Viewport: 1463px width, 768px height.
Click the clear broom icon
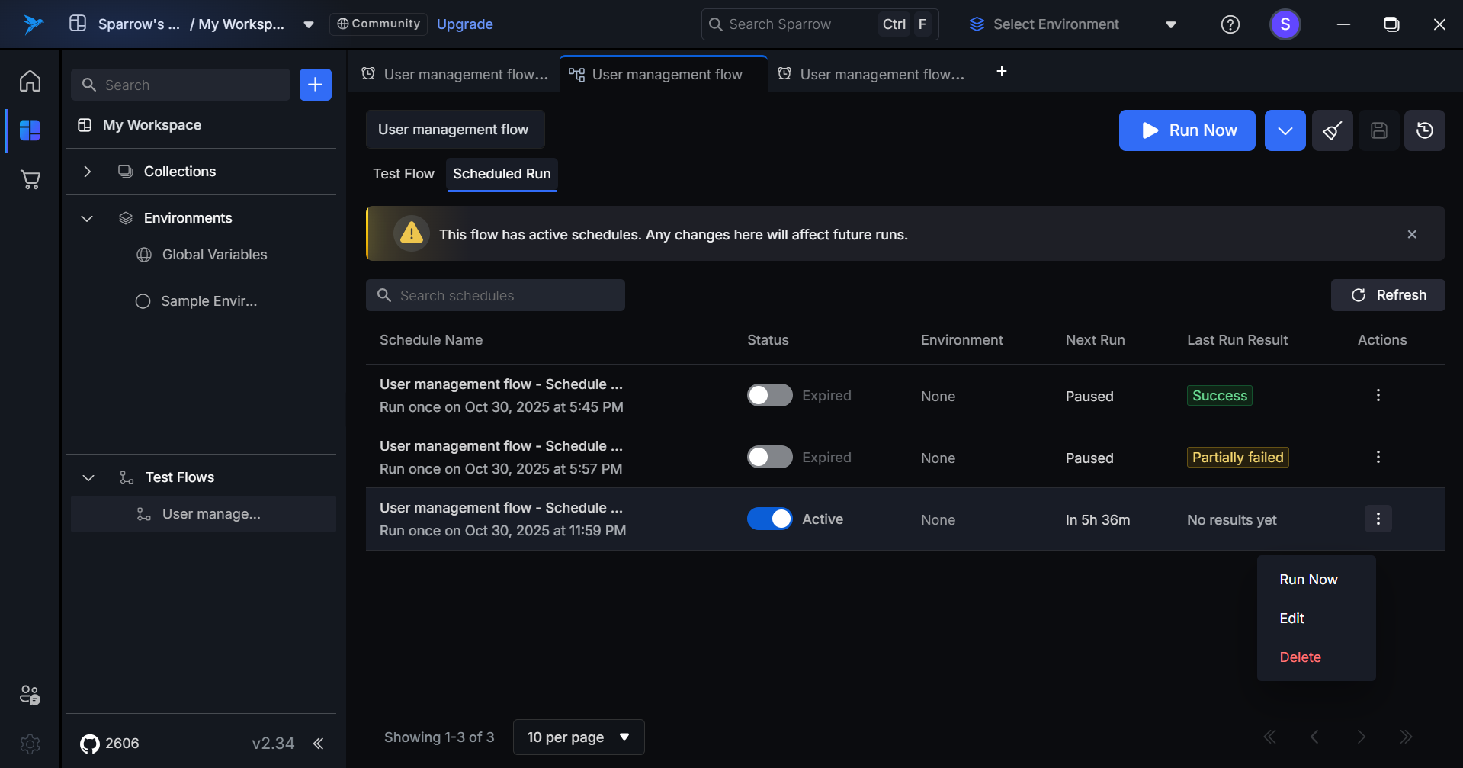pyautogui.click(x=1332, y=130)
